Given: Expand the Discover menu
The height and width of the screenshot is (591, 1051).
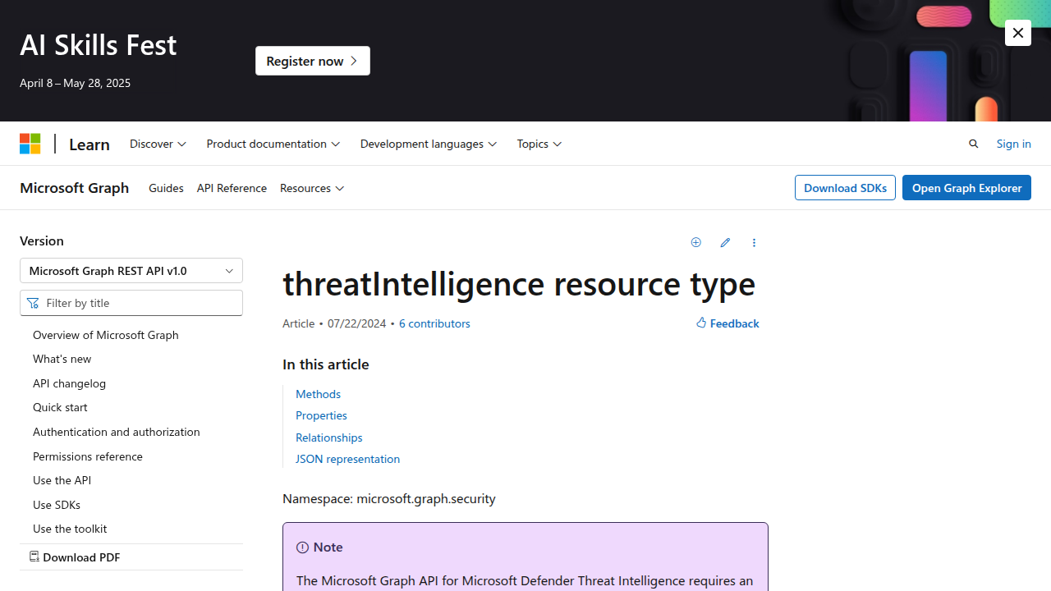Looking at the screenshot, I should tap(158, 144).
